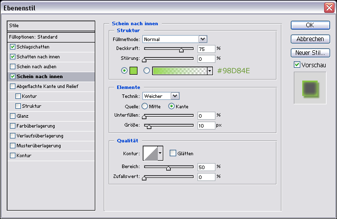Enable Abgeflachte Kante und Relief checkbox
Viewport: 337px width, 219px height.
pyautogui.click(x=13, y=87)
